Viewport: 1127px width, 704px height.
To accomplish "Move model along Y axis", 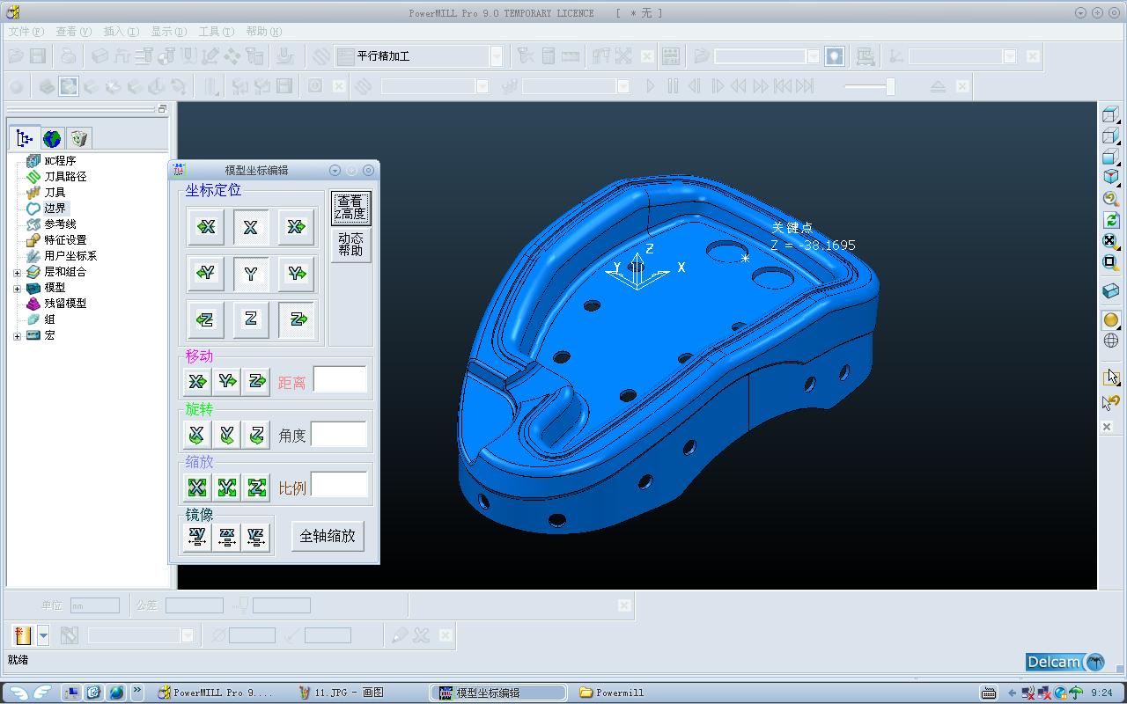I will pyautogui.click(x=227, y=381).
